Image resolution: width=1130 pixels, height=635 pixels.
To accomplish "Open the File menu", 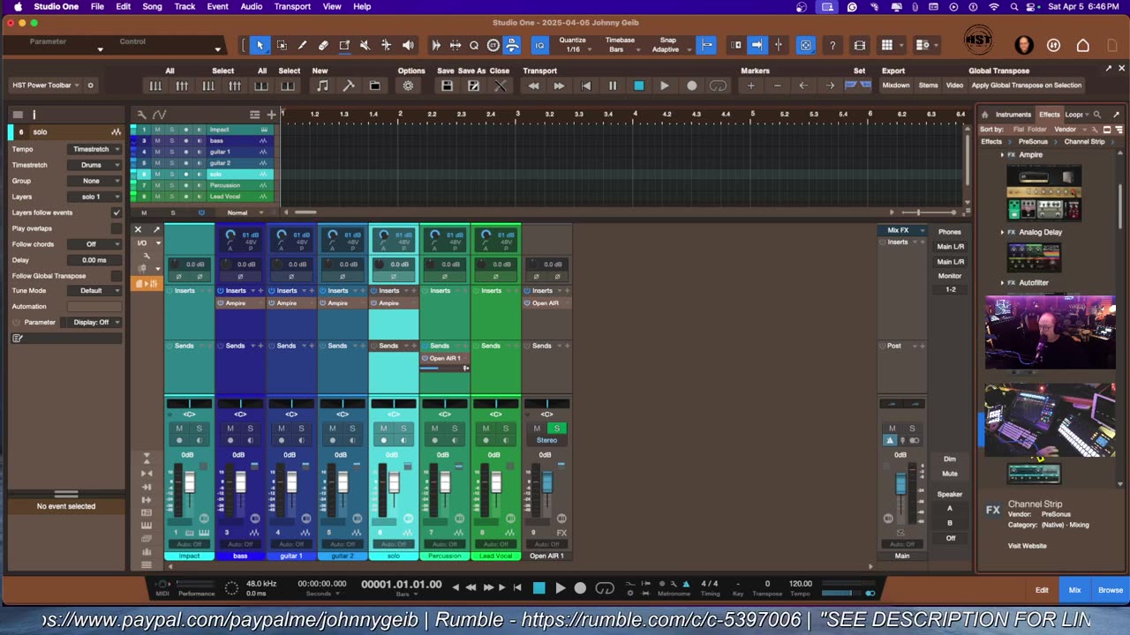I will [97, 6].
